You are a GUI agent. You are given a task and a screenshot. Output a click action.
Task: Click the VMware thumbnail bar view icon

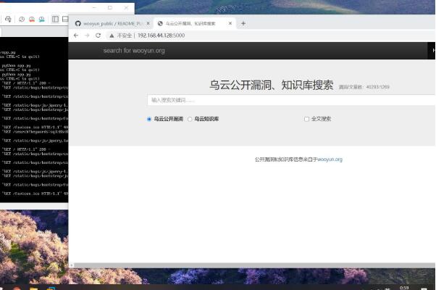point(65,19)
